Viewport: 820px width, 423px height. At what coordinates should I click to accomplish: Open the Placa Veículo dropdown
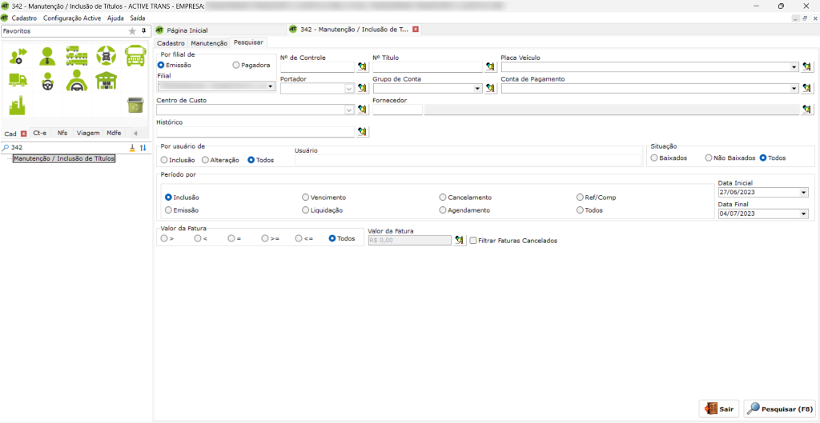[795, 67]
